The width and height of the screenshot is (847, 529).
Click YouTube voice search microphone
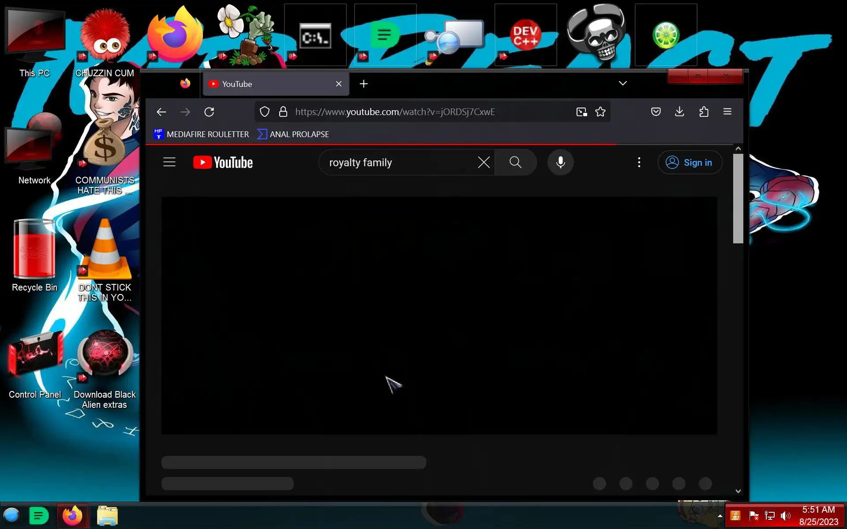tap(560, 162)
